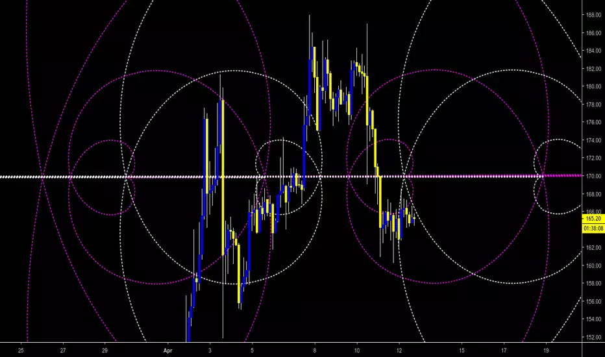This screenshot has width=605, height=357.
Task: Click the date 8 label on time axis
Action: click(x=315, y=351)
